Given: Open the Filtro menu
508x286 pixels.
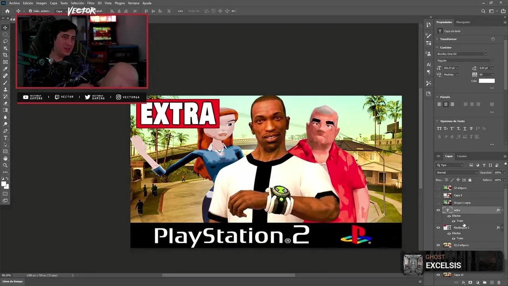Looking at the screenshot, I should point(90,3).
